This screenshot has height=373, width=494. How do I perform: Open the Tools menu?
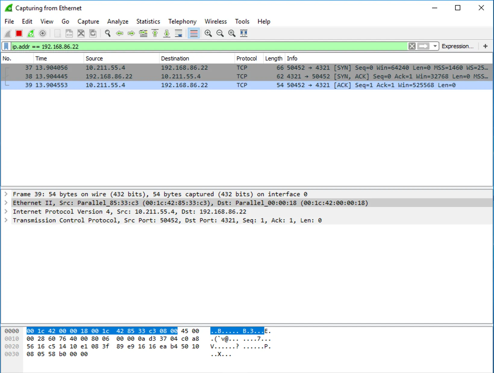point(242,21)
